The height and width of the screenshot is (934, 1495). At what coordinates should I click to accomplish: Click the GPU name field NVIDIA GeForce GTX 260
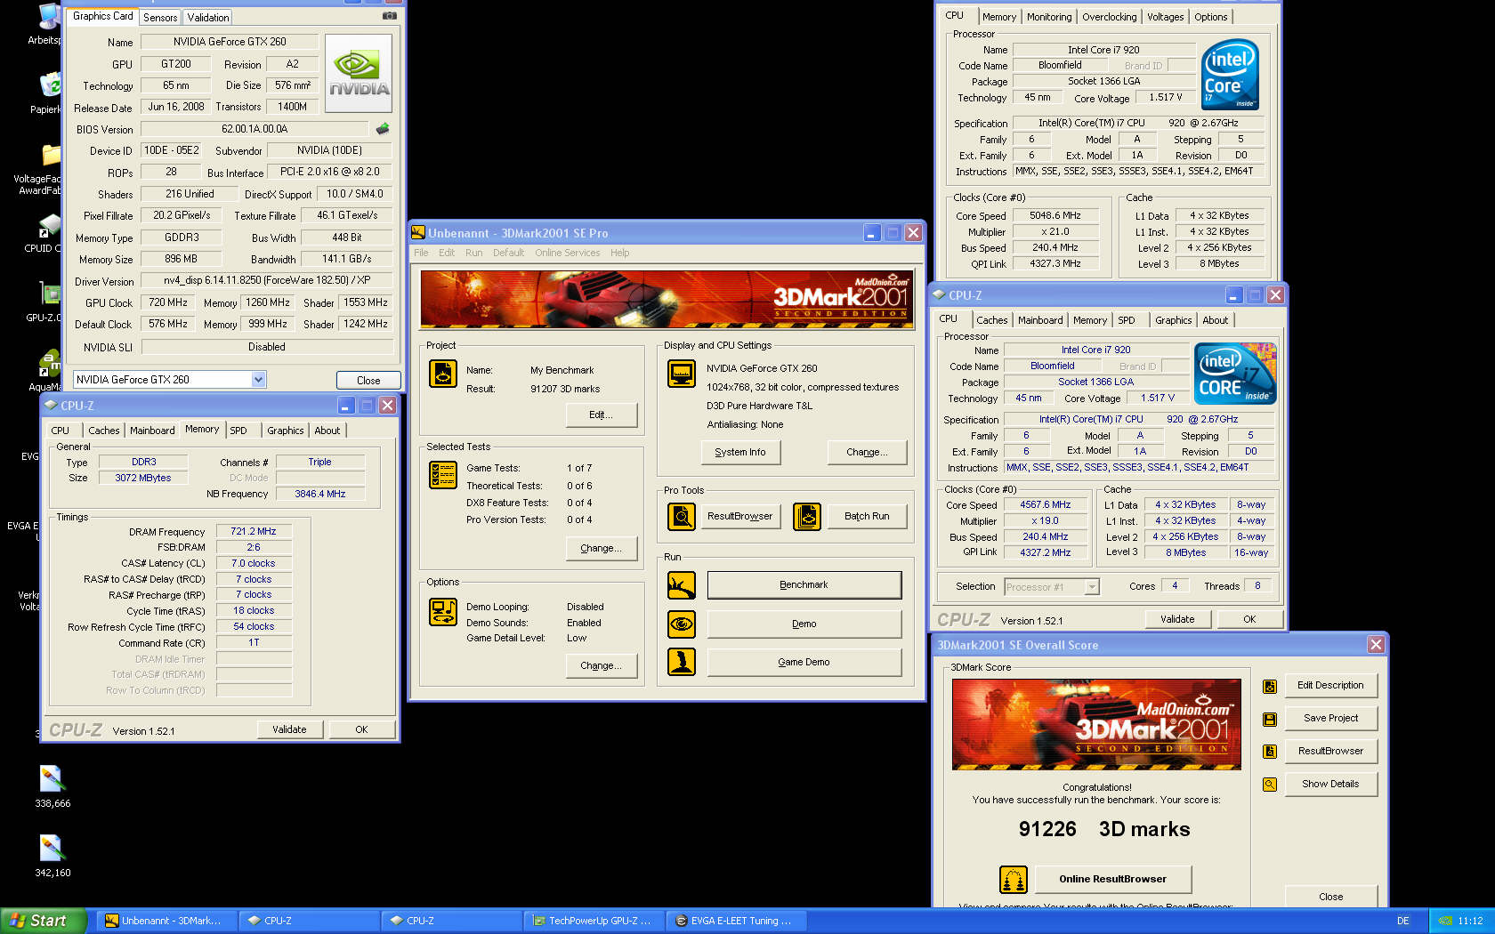[230, 42]
